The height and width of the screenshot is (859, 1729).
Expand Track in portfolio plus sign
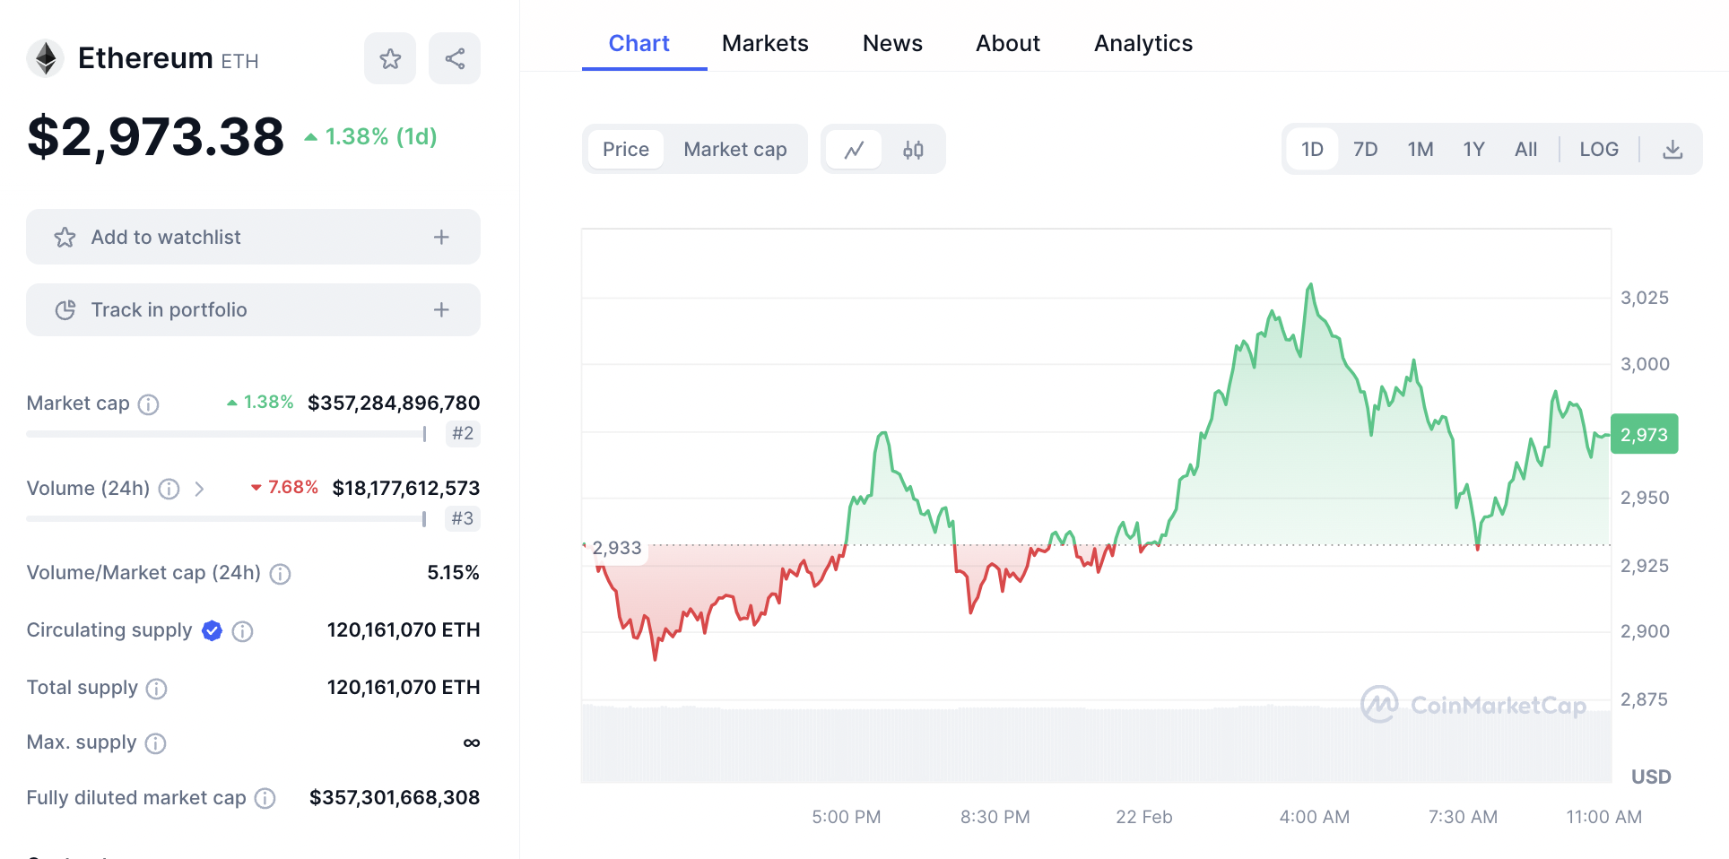coord(441,310)
